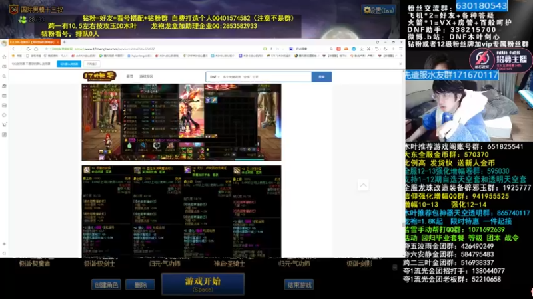Select character 极诣·驭剑士

99,264
